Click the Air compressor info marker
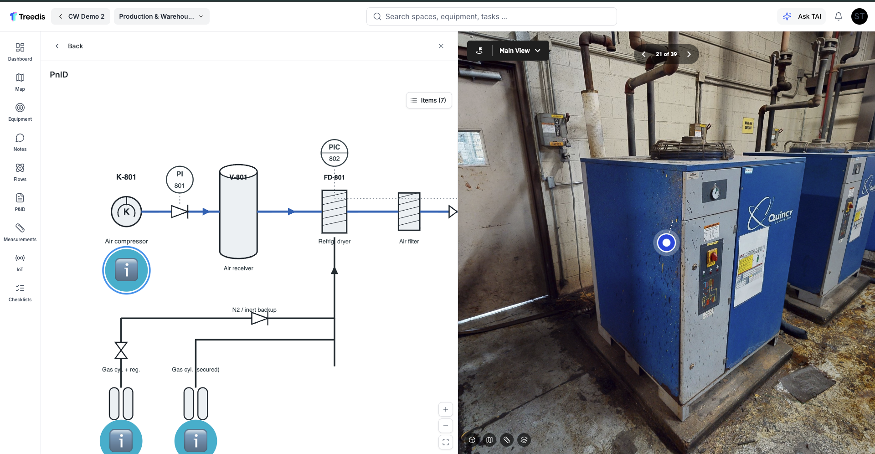This screenshot has height=454, width=875. point(126,270)
